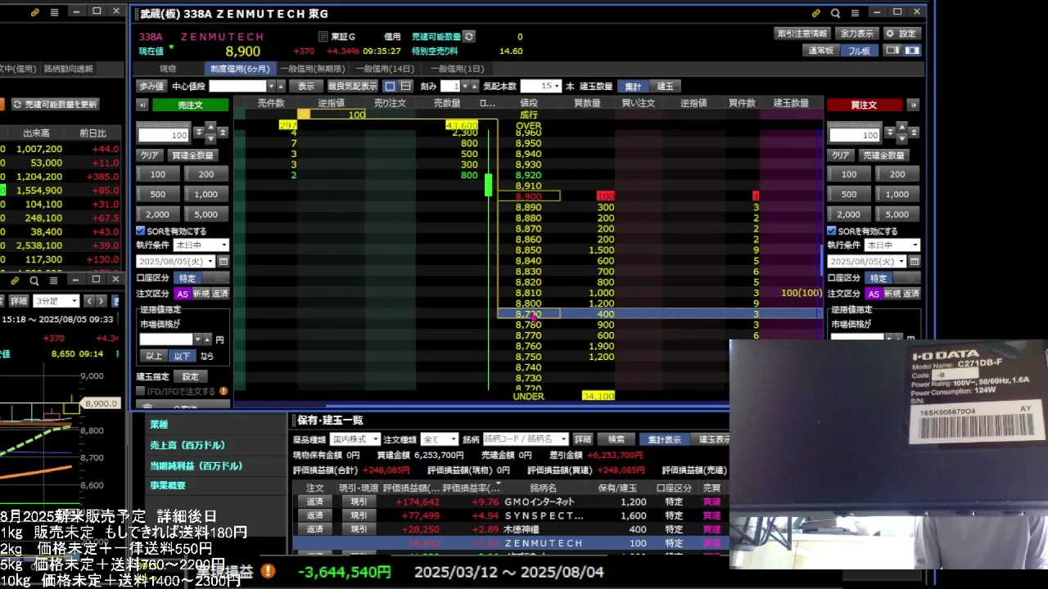Toggle SOR checkbox in the buy panel
The image size is (1048, 589).
832,232
